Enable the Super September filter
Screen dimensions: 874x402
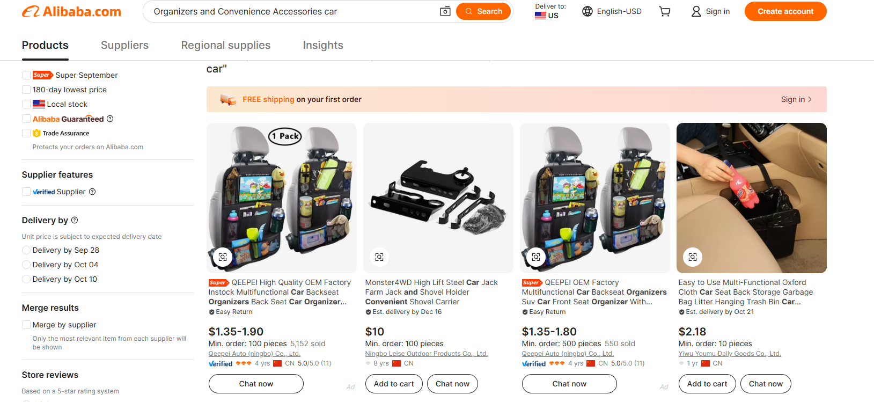[x=26, y=75]
